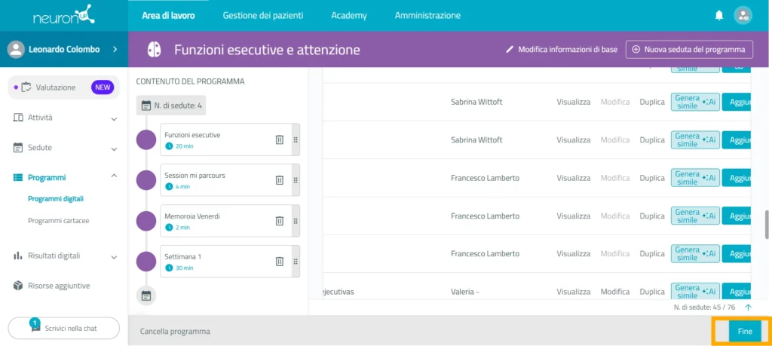
Task: Expand the Sedute sidebar section chevron
Action: [x=114, y=149]
